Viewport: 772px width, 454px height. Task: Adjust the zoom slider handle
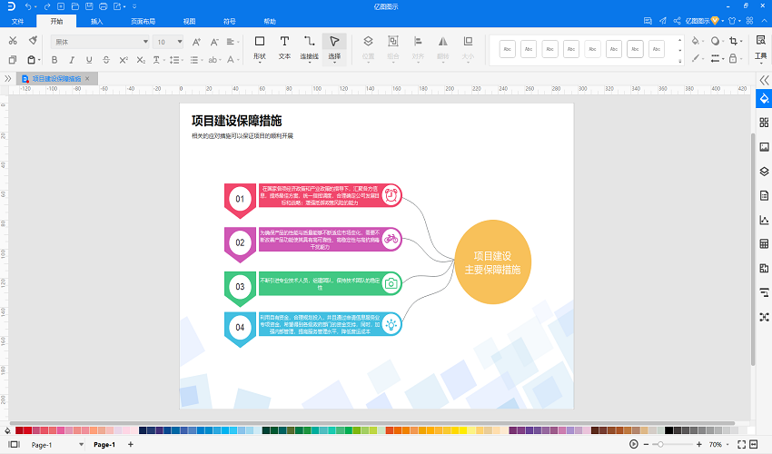[x=660, y=444]
